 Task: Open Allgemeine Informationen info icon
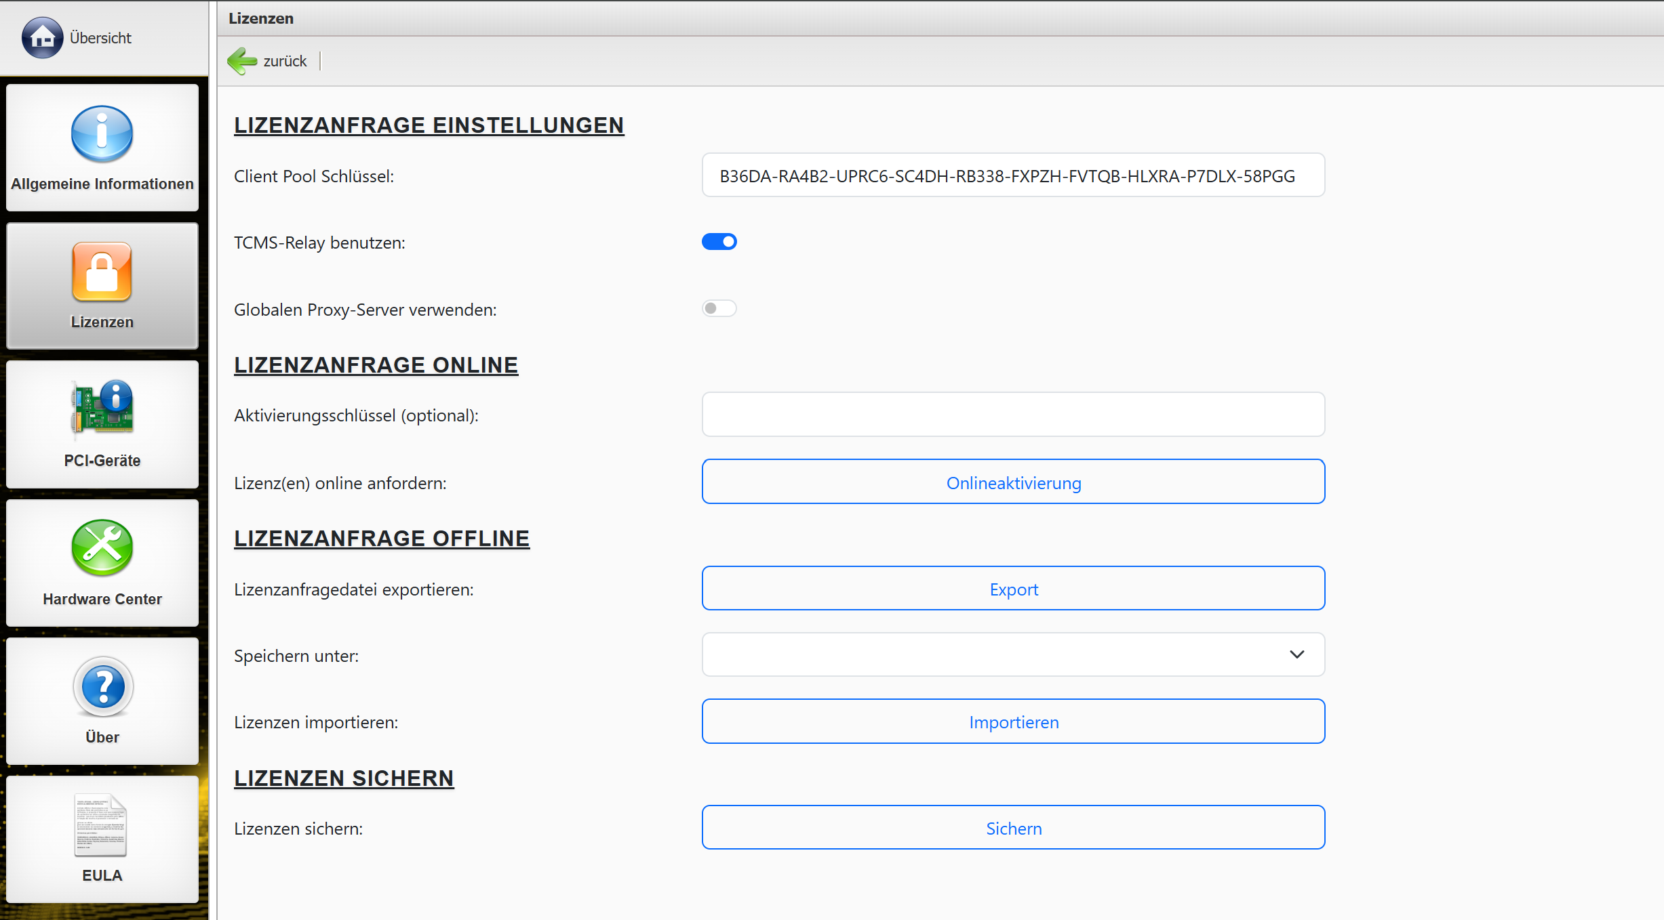102,133
